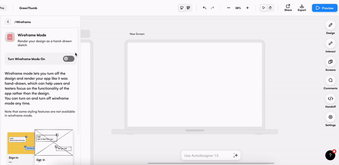Viewport: 339px width, 165px height.
Task: Select the hand pan tool
Action: [270, 8]
